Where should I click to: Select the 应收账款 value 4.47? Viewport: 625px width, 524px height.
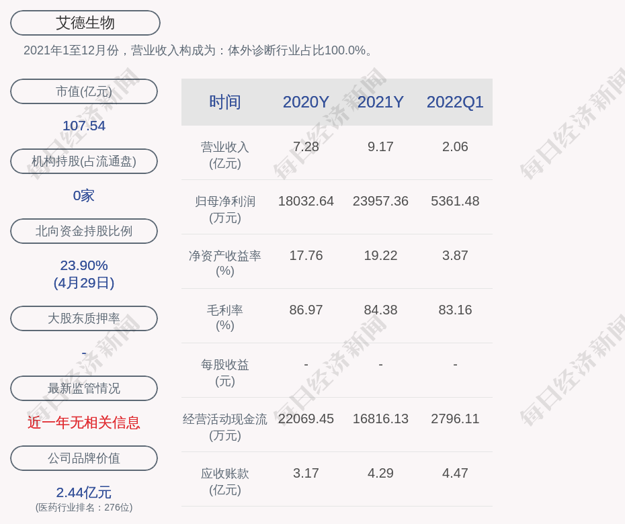pos(455,473)
